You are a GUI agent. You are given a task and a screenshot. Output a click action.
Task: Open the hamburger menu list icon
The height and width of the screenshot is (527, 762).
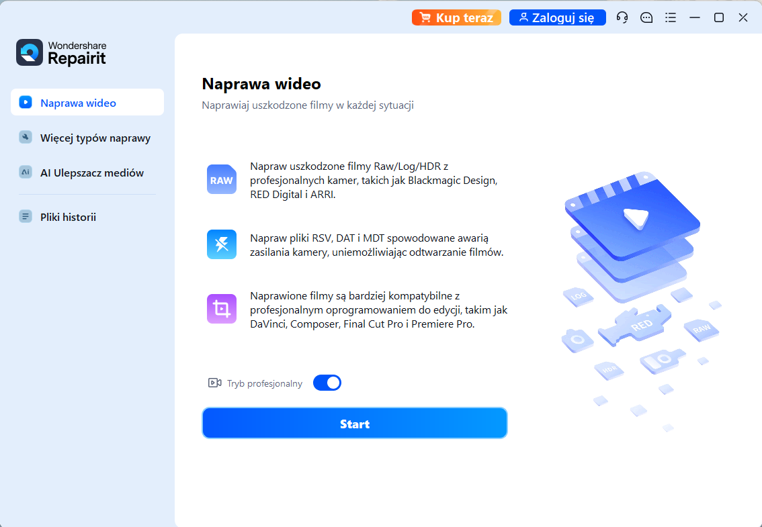click(671, 18)
